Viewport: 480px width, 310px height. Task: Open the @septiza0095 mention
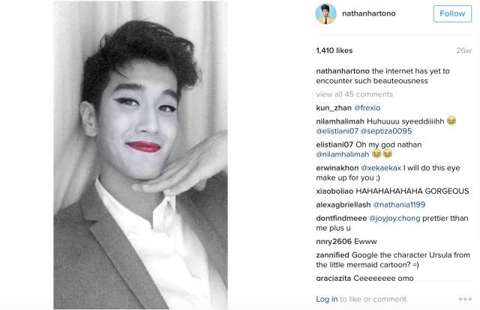pos(385,131)
